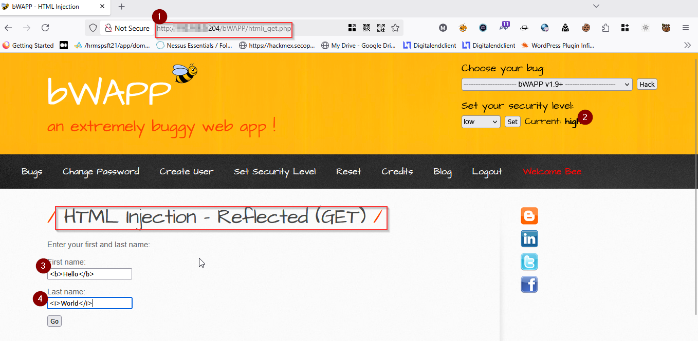Click the Set security level button
Viewport: 698px width, 341px height.
512,122
